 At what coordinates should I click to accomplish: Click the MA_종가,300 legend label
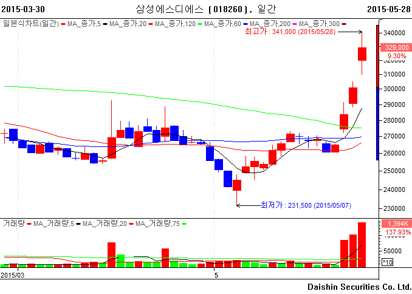click(319, 24)
